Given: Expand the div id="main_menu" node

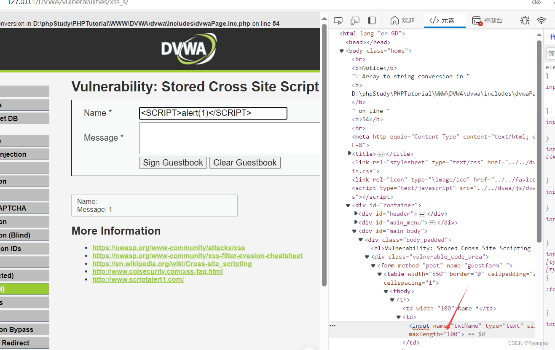Looking at the screenshot, I should [x=356, y=222].
